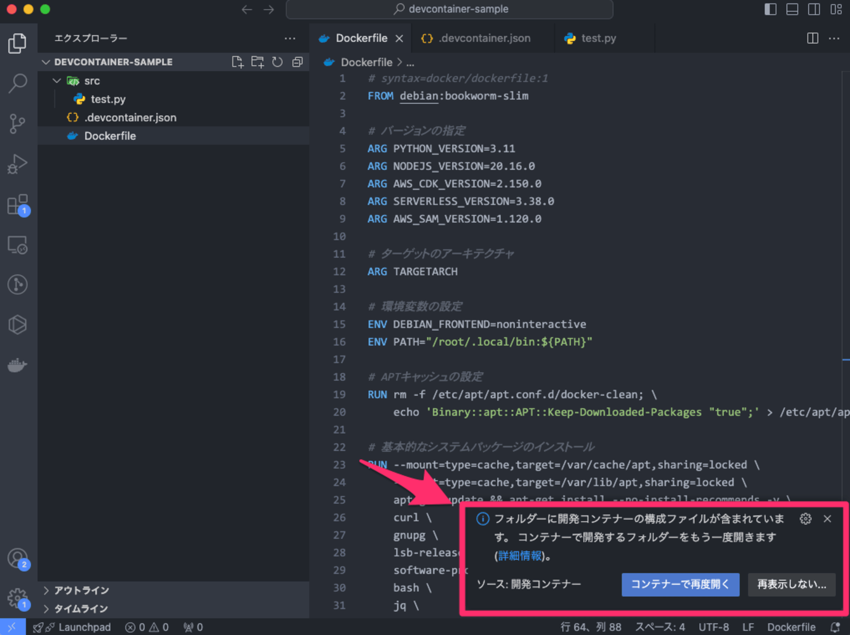Click ENV DEBIAN_FRONTEND=noninteractive line
The width and height of the screenshot is (850, 635).
click(477, 325)
